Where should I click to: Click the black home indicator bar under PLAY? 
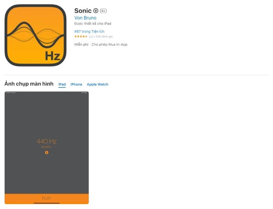(46, 203)
